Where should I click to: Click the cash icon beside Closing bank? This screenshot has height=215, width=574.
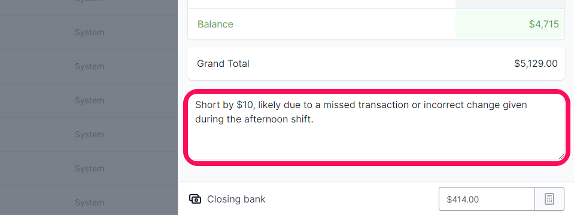195,199
